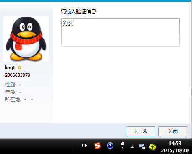The image size is (192, 154).
Task: Click the 请输入验证信息 heading
Action: [x=79, y=11]
